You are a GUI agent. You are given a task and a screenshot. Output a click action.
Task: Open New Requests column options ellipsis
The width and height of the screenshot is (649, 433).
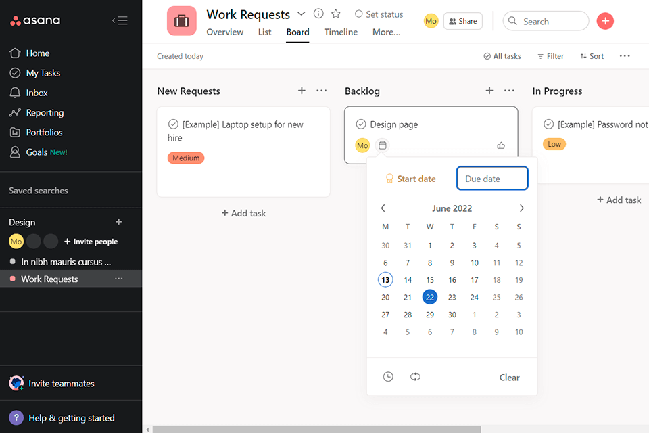coord(322,91)
